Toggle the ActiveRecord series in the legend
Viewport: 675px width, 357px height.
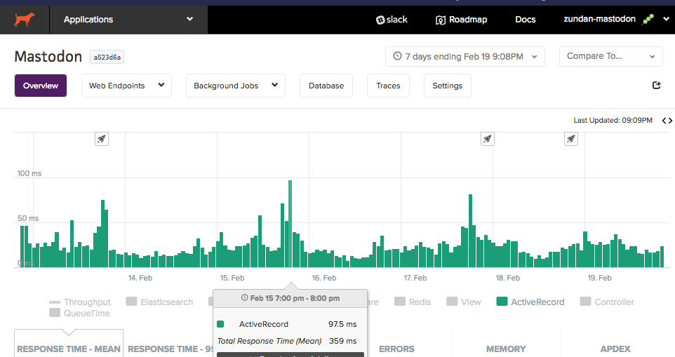530,302
